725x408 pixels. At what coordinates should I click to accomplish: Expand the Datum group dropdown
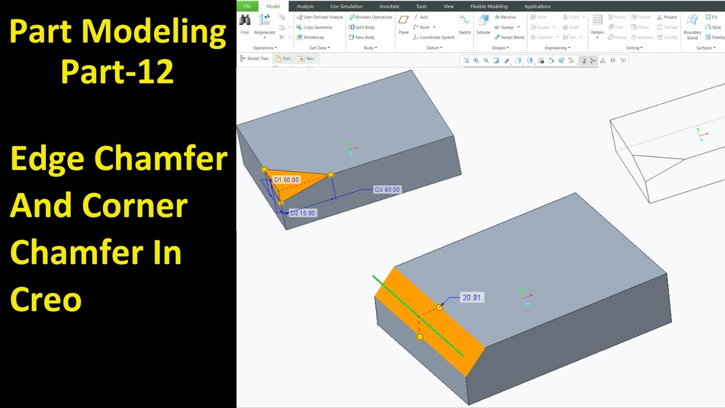coord(433,48)
